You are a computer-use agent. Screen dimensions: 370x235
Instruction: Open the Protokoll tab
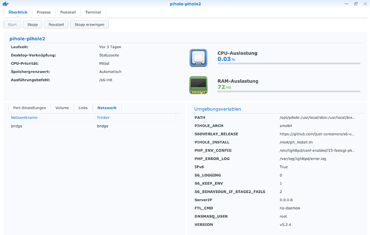pyautogui.click(x=68, y=12)
